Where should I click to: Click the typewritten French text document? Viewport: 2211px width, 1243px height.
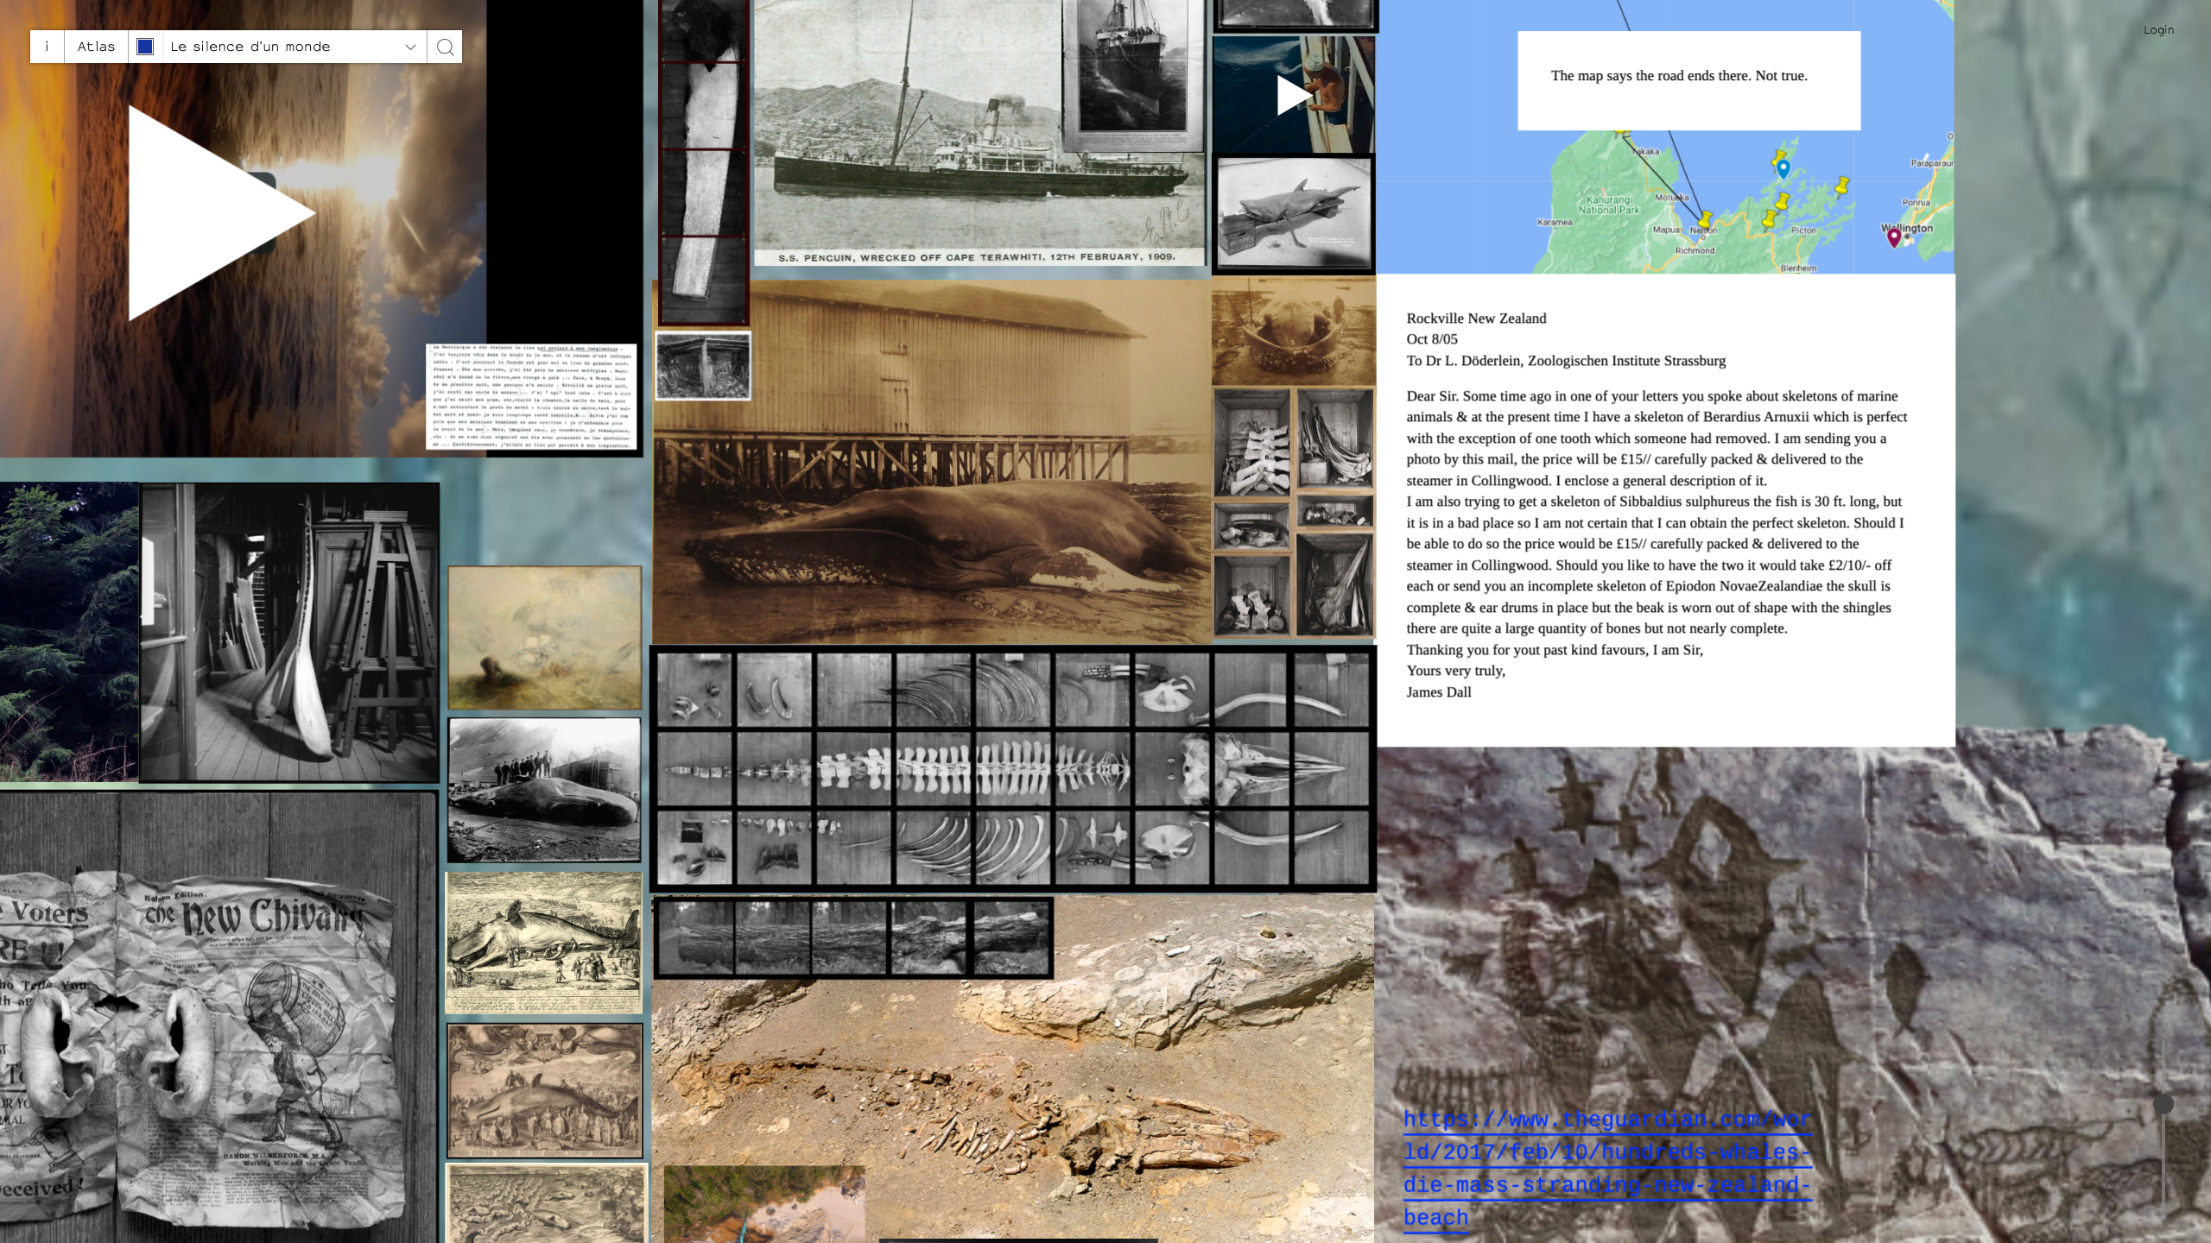point(531,396)
